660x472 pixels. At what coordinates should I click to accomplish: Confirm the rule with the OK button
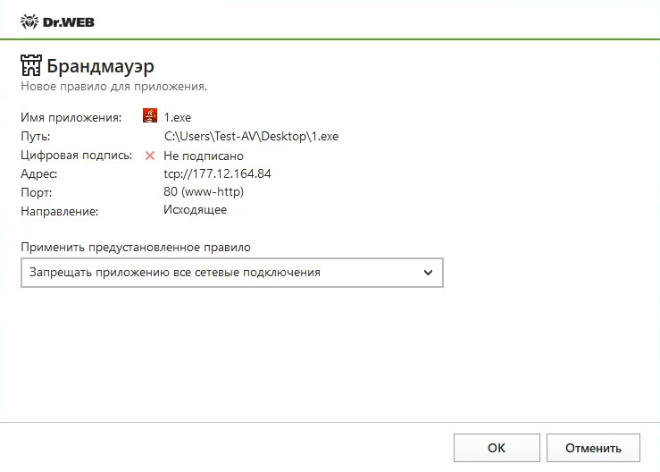tap(497, 448)
